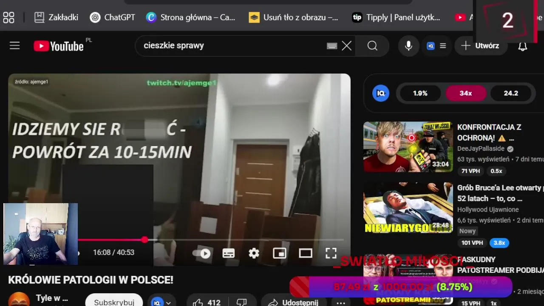
Task: Switch to miniplayer mode
Action: click(x=280, y=253)
